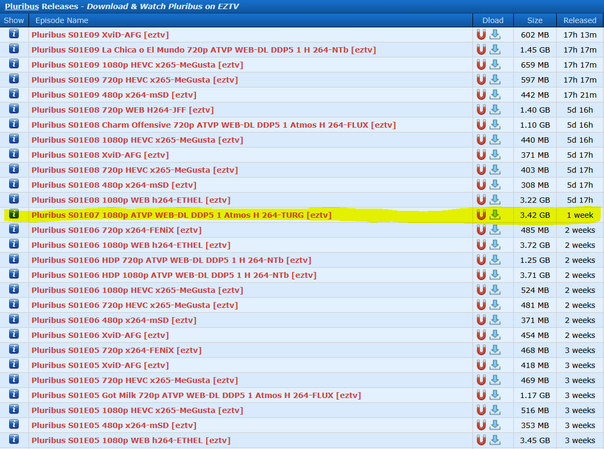Click the Dload column header
This screenshot has width=604, height=449.
tap(493, 20)
